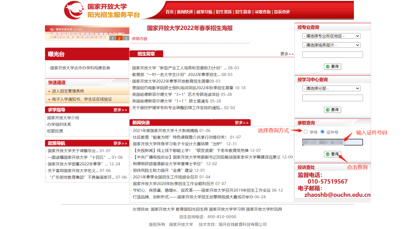Open 国家开放大学介绍 link
Viewport: 404px width, 229px height.
click(x=63, y=118)
